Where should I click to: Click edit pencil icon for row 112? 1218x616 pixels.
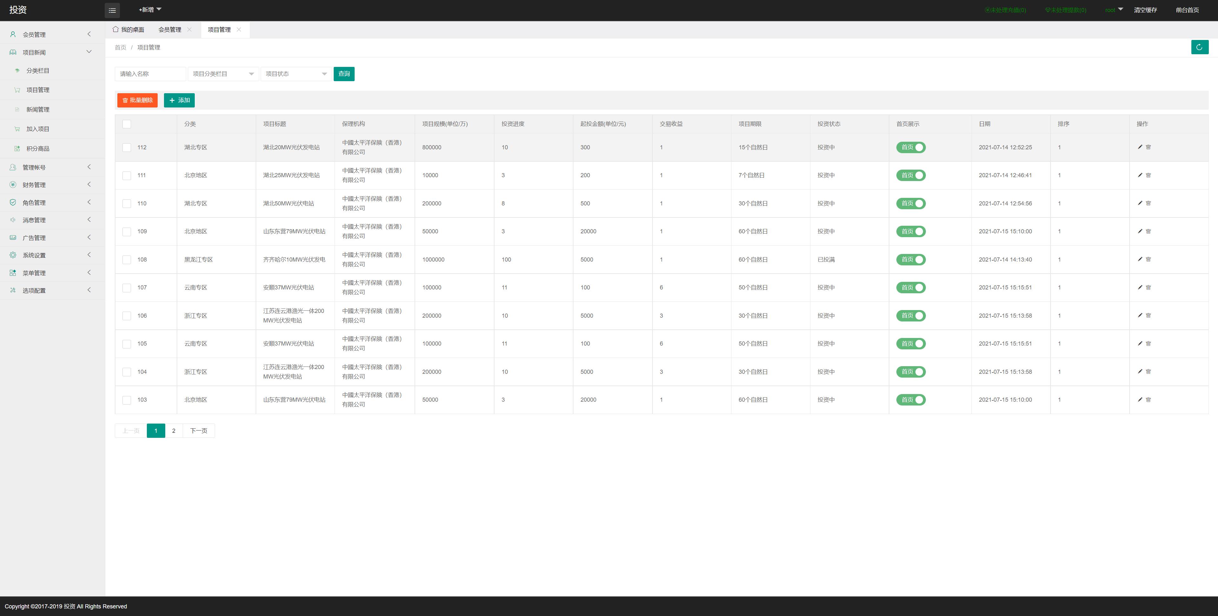tap(1140, 147)
